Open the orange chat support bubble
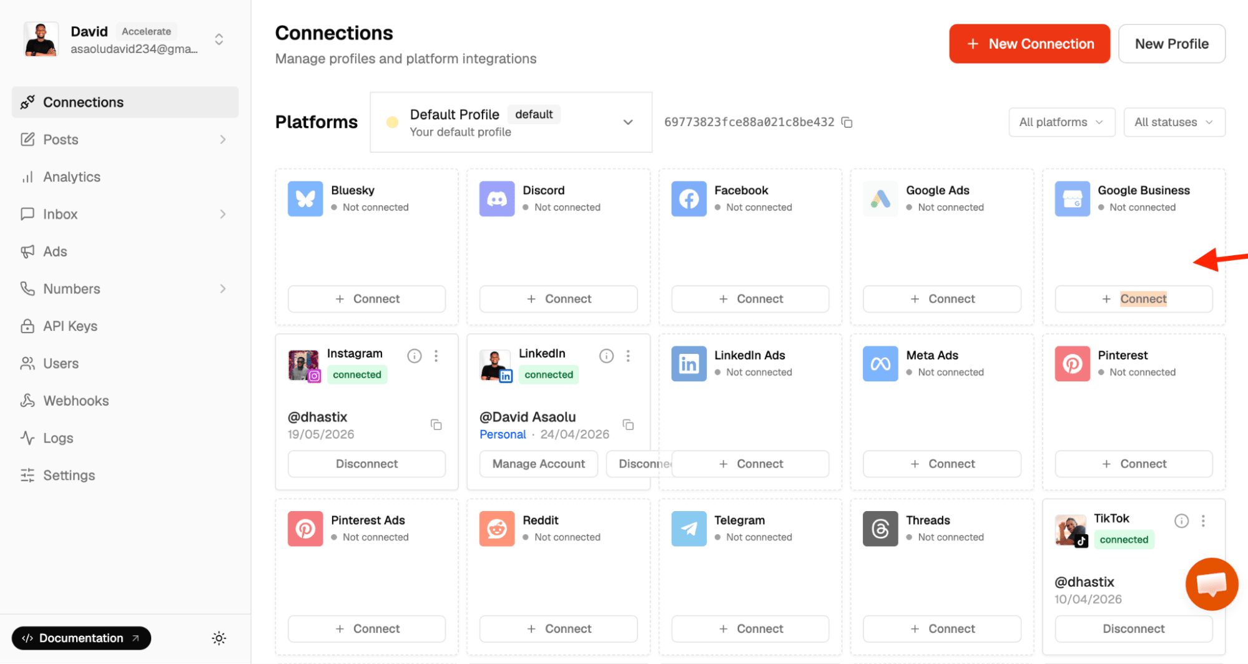Viewport: 1248px width, 664px height. point(1211,584)
